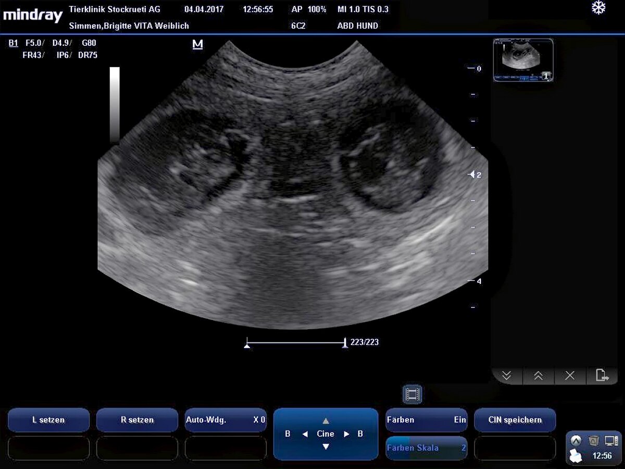
Task: Step cine forward with right arrow
Action: click(x=346, y=434)
